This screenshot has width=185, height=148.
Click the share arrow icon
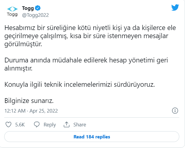click(x=67, y=125)
